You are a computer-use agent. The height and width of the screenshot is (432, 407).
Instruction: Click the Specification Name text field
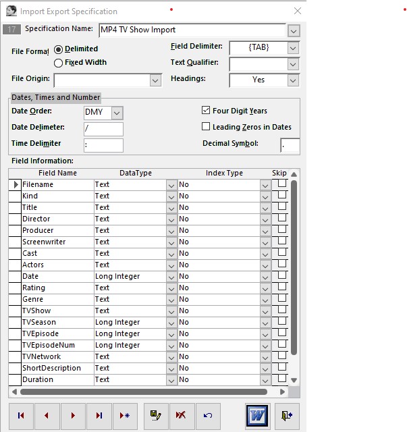point(192,30)
